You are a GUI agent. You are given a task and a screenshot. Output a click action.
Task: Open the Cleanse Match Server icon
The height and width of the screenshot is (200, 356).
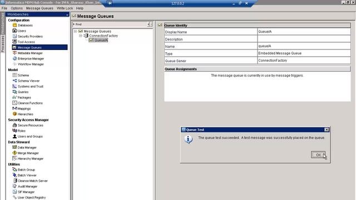(15, 181)
